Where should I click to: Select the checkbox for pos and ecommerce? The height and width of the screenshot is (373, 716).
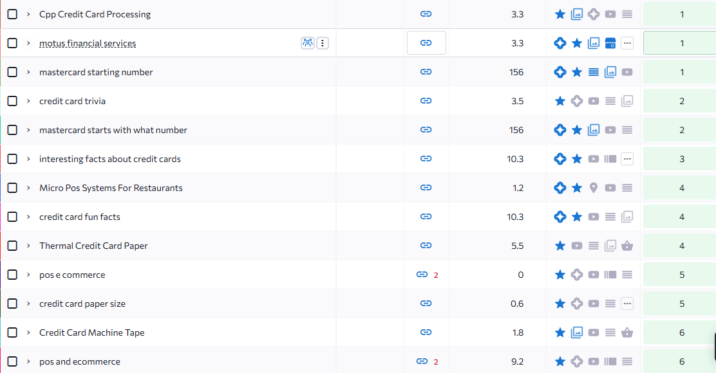click(12, 361)
